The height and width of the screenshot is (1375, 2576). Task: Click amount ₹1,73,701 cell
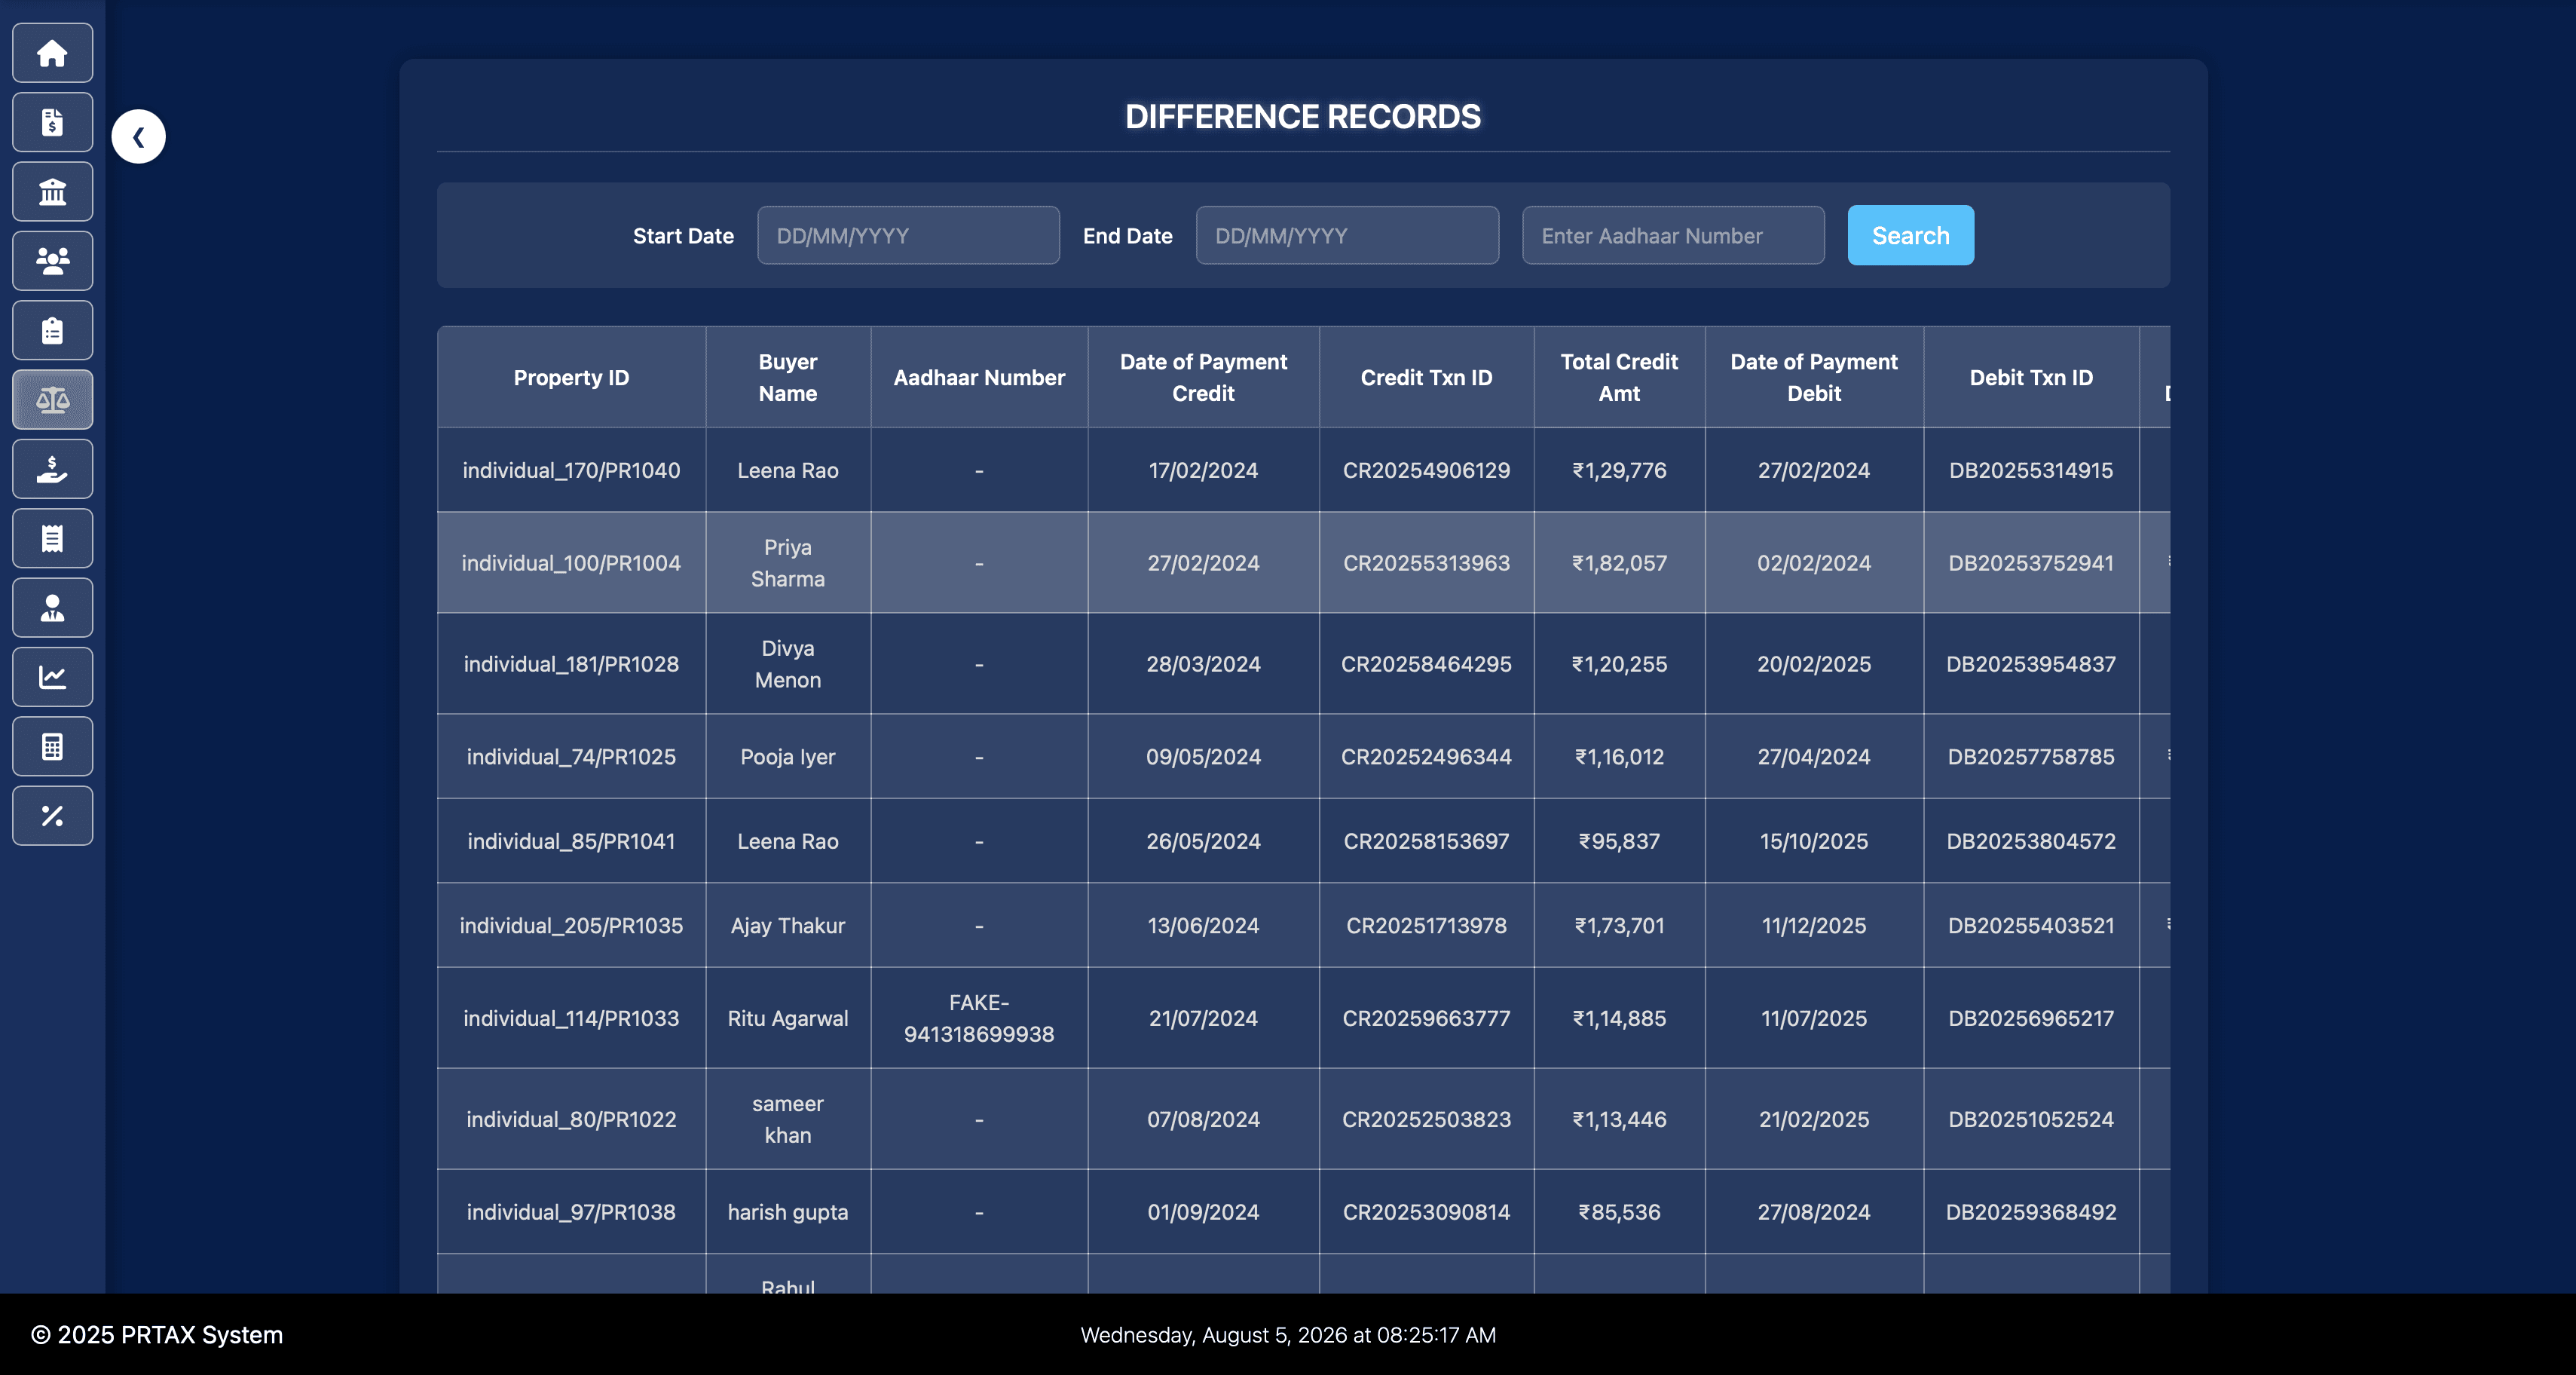[1619, 926]
